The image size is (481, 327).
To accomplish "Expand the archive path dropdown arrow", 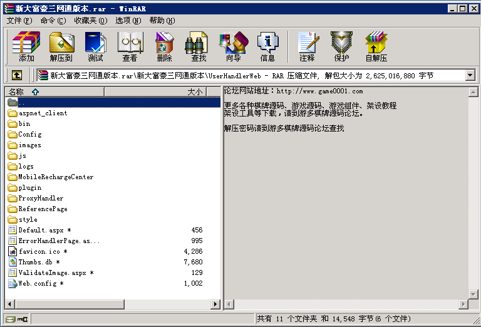I will tap(470, 75).
